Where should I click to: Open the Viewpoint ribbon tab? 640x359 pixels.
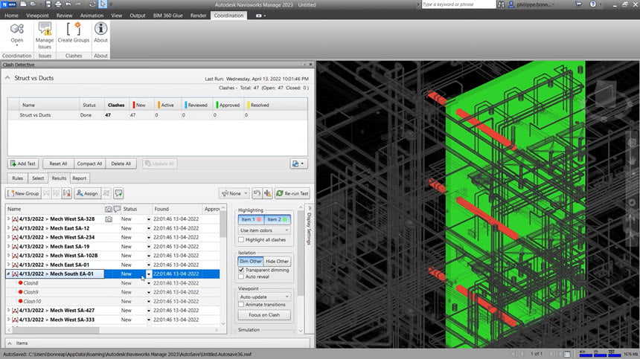point(37,16)
